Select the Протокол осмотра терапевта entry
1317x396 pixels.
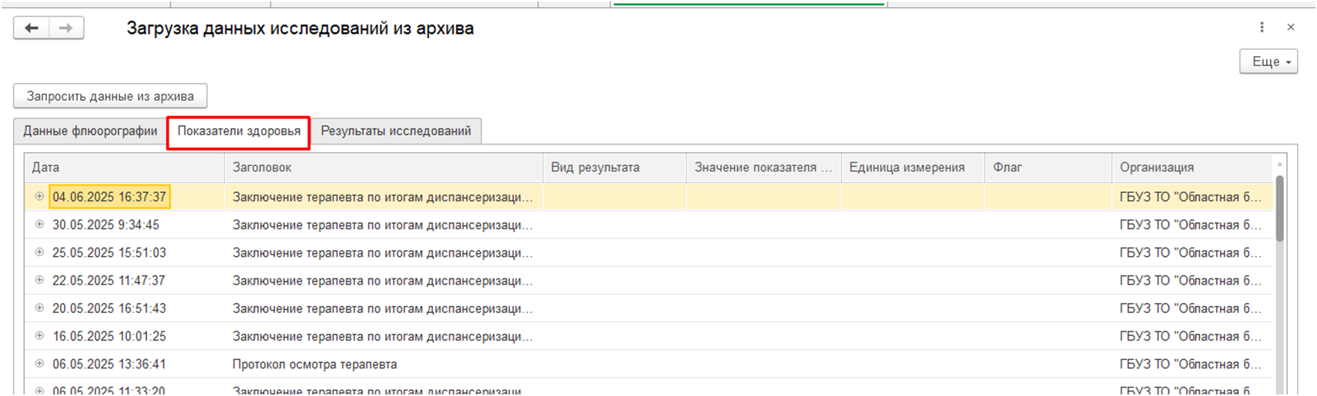click(x=315, y=364)
